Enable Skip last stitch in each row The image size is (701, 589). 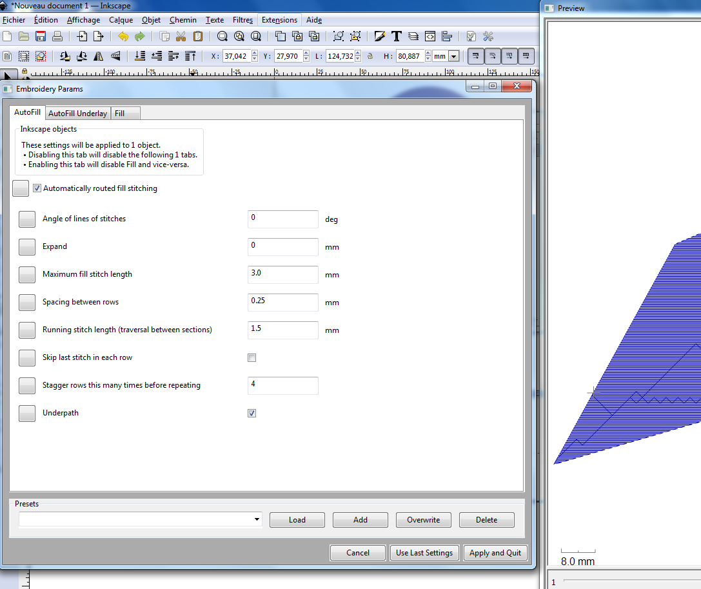click(252, 357)
